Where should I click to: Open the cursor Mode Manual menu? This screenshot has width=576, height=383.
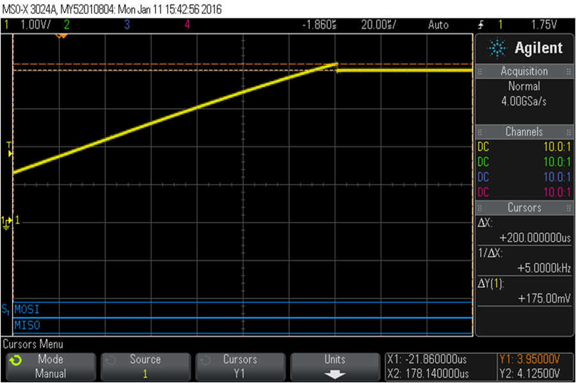click(51, 367)
